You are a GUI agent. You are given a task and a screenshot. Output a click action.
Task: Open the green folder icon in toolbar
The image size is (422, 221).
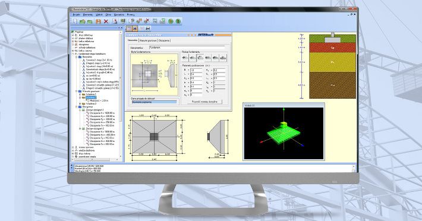tap(83, 21)
